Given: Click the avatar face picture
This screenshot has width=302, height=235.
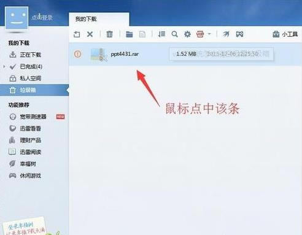Looking at the screenshot, I should click(x=17, y=18).
